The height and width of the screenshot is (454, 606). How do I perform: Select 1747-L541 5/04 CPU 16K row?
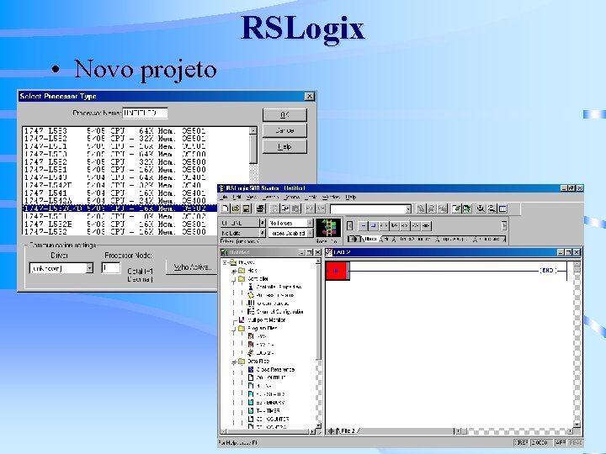pyautogui.click(x=120, y=193)
